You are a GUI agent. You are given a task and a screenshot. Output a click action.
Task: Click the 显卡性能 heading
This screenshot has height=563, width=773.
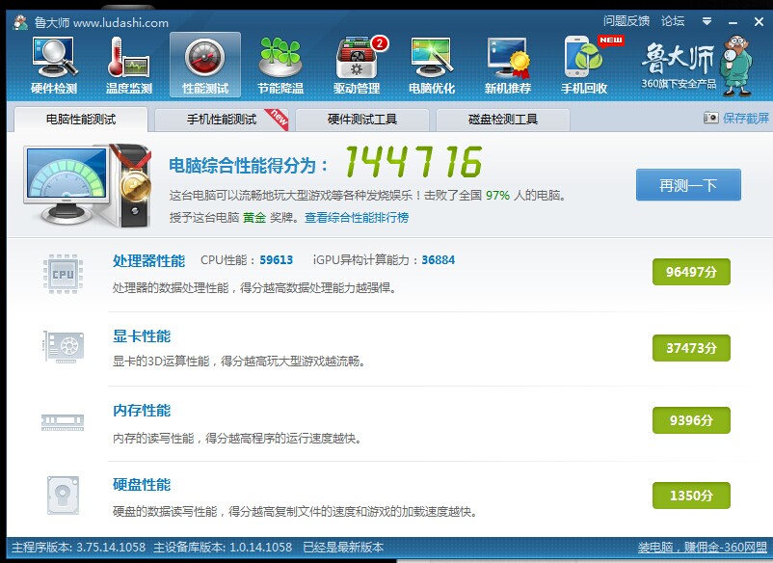click(x=142, y=336)
